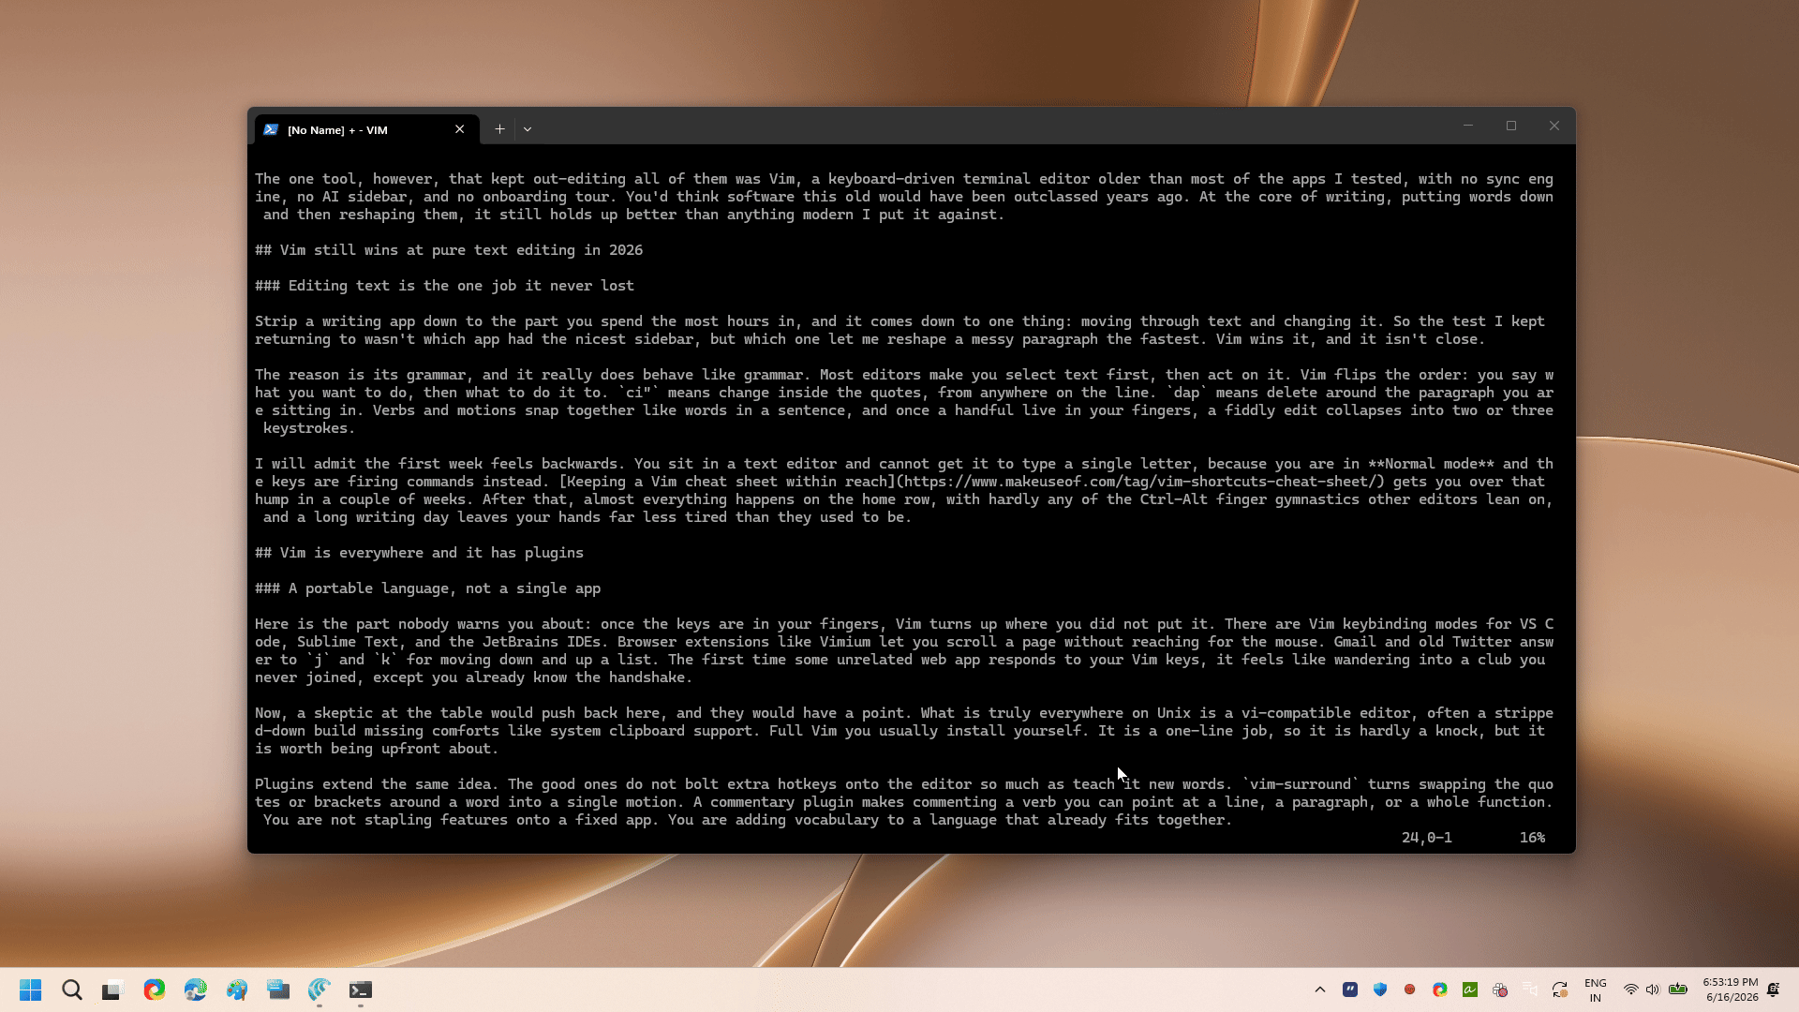Open the blue window app on the taskbar

pos(278,990)
